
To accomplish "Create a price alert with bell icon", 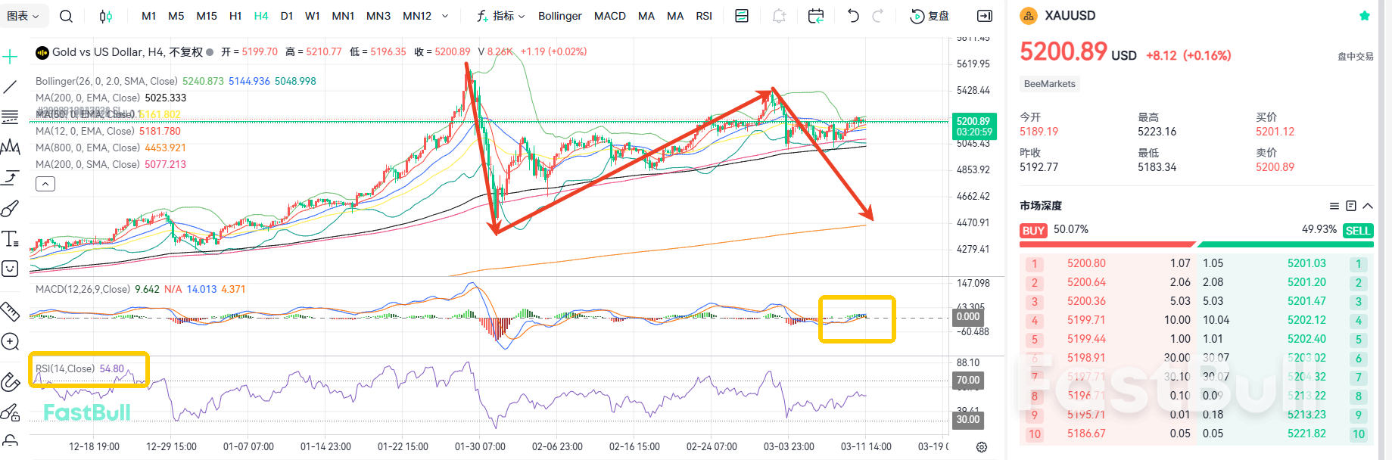I will click(x=779, y=16).
